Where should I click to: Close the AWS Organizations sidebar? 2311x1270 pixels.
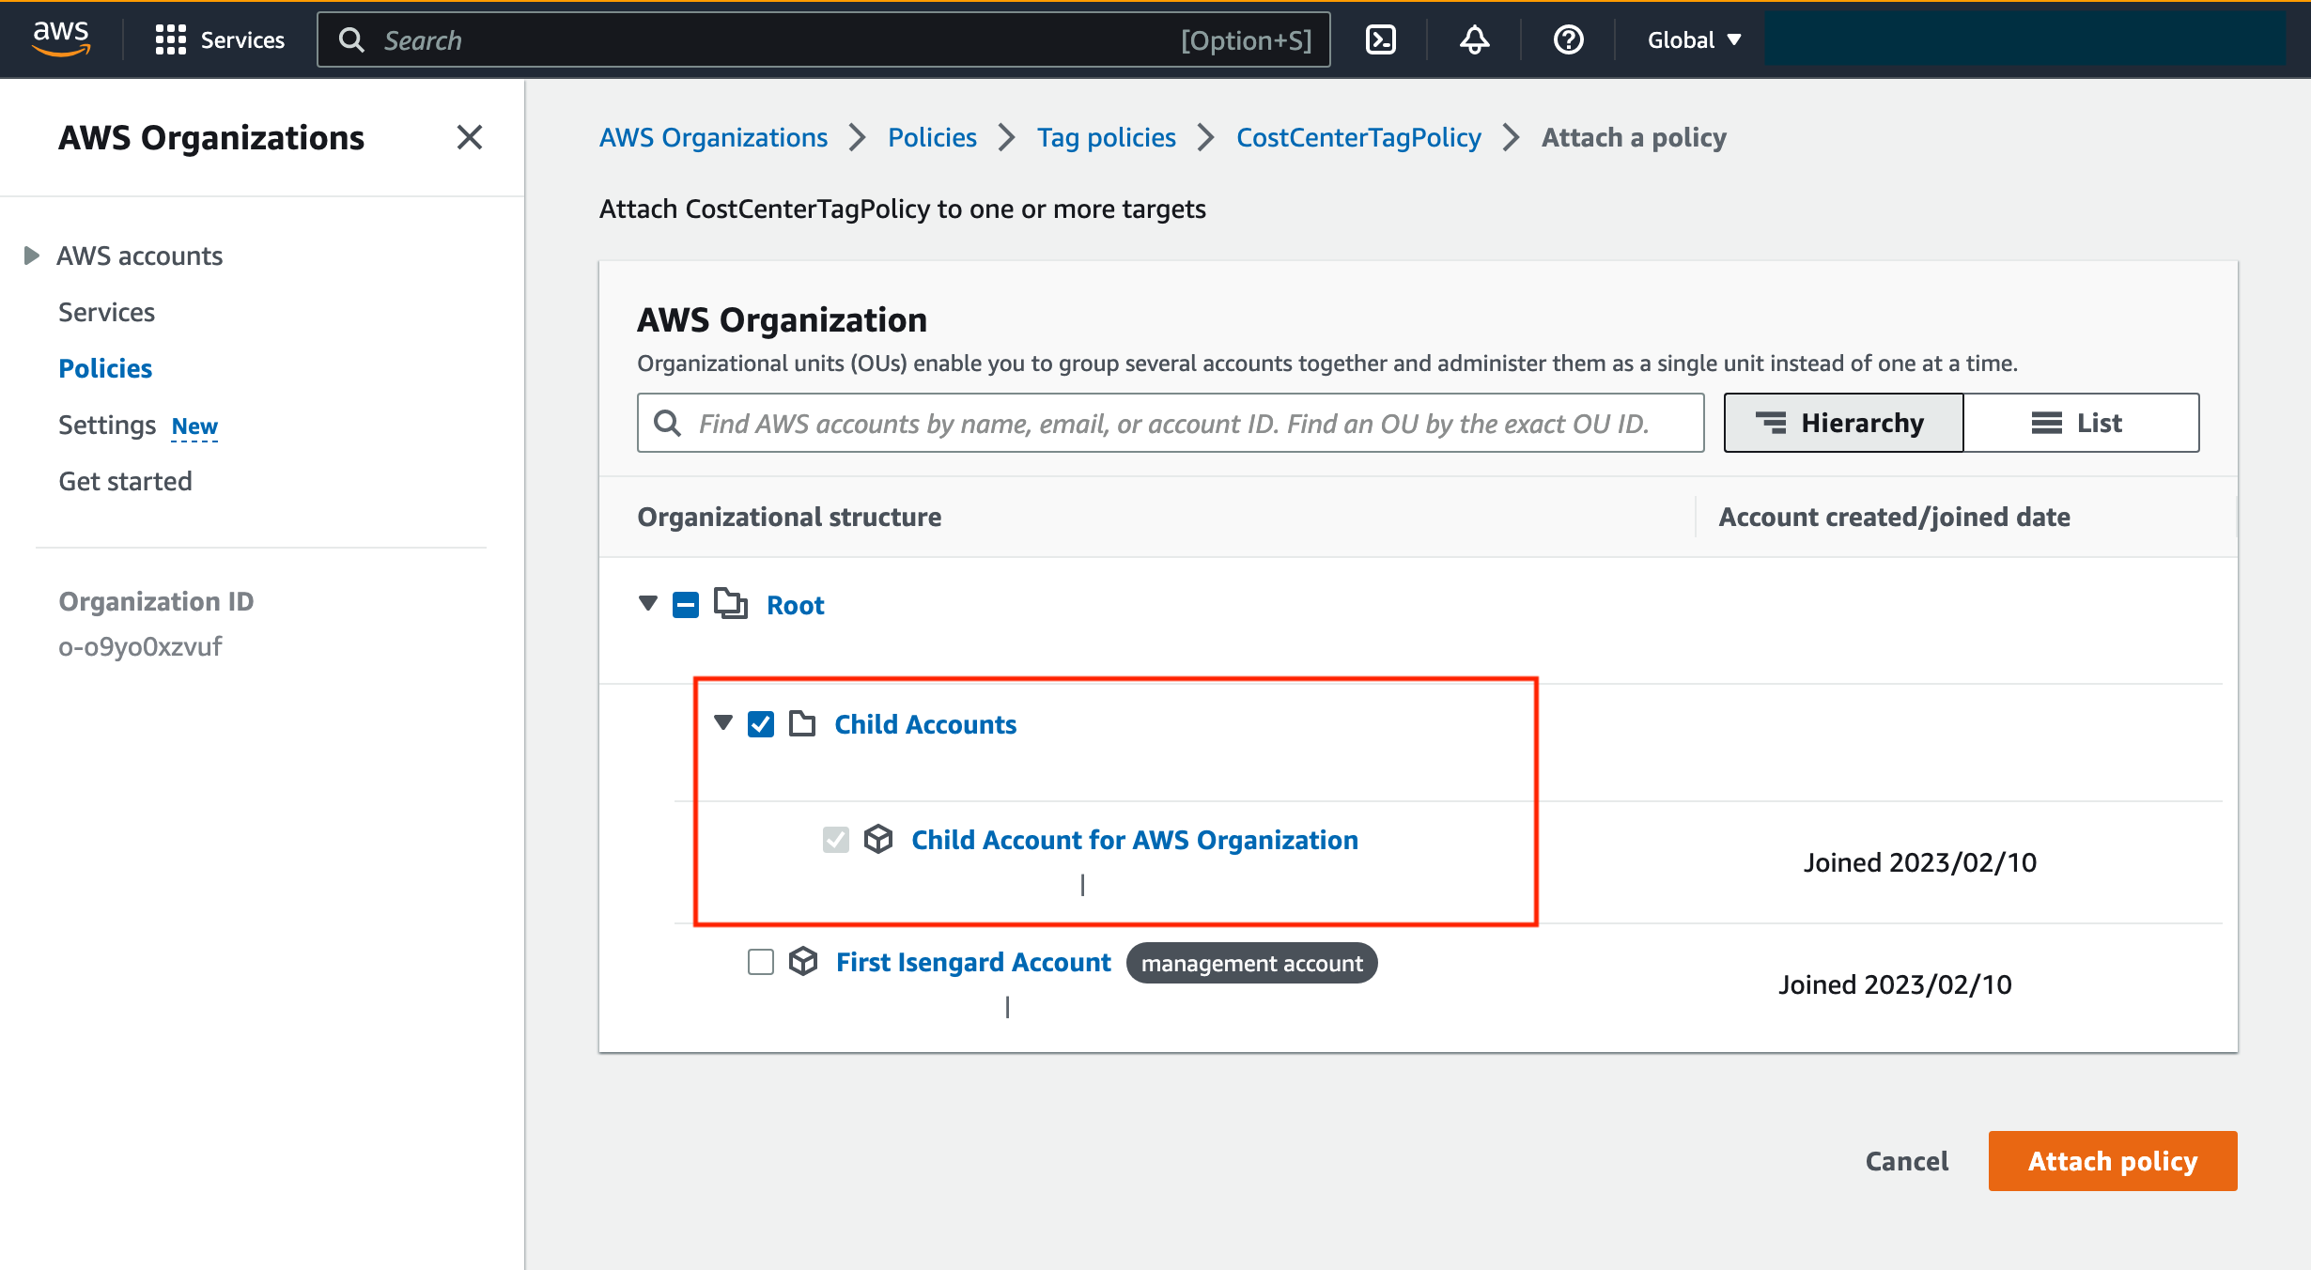[469, 137]
